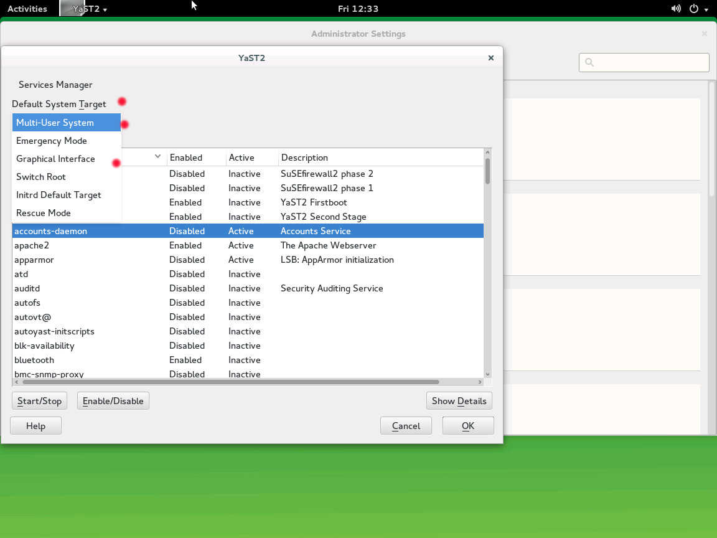This screenshot has width=717, height=538.
Task: Select Initrd Default Target option
Action: (67, 195)
